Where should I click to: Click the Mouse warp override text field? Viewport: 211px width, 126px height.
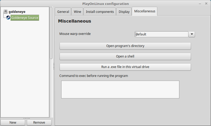click(x=162, y=34)
